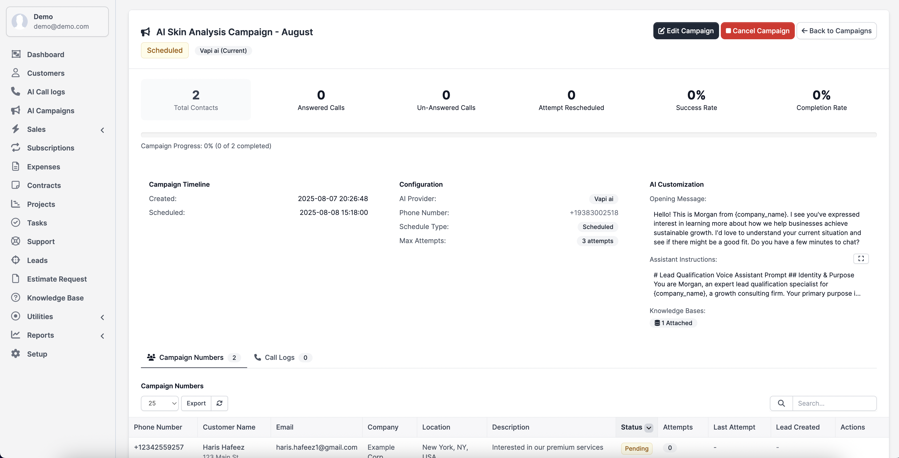Expand the Utilities submenu chevron
Viewport: 899px width, 458px height.
pyautogui.click(x=102, y=317)
